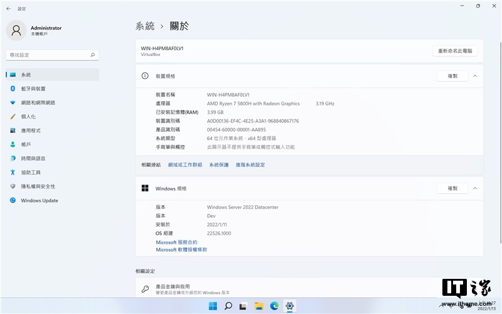Screen dimensions: 502x314
Task: Open the Start menu on taskbar
Action: tap(213, 306)
